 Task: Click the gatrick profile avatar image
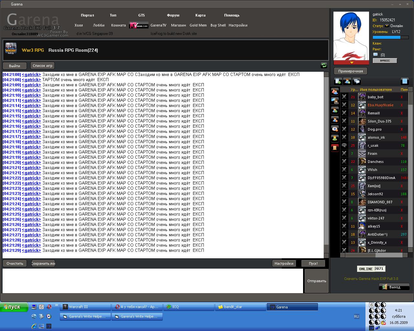[351, 36]
